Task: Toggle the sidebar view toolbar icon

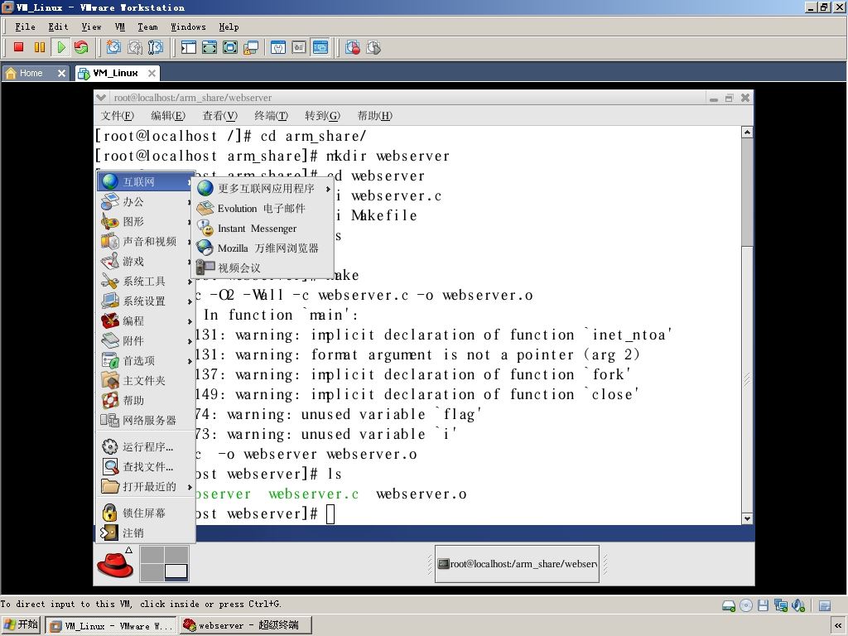Action: [188, 47]
